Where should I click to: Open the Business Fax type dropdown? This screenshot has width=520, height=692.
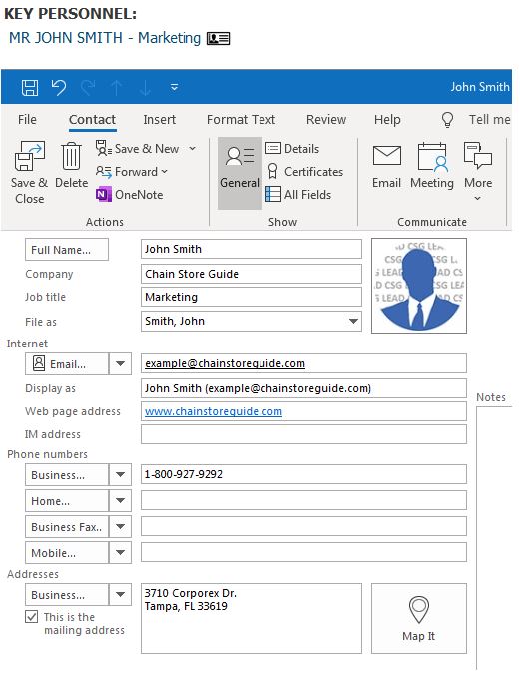120,527
